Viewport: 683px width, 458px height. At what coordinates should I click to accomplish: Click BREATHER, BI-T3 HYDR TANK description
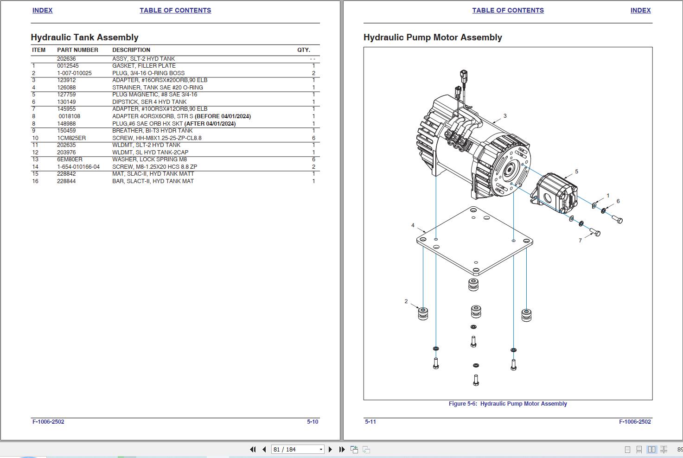pos(152,131)
